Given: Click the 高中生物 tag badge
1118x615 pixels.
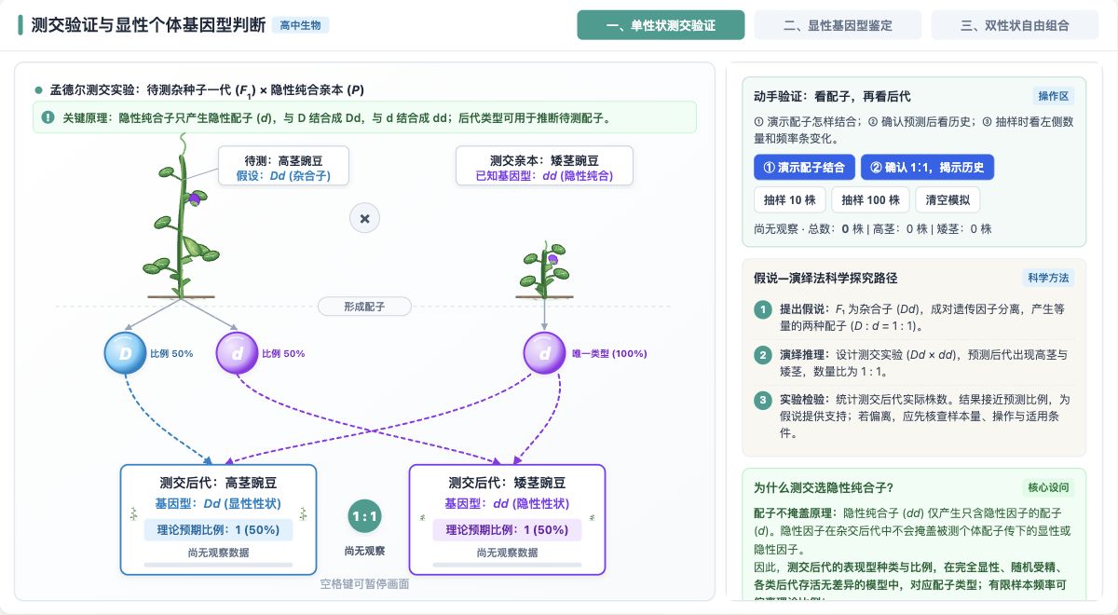Looking at the screenshot, I should [x=301, y=25].
